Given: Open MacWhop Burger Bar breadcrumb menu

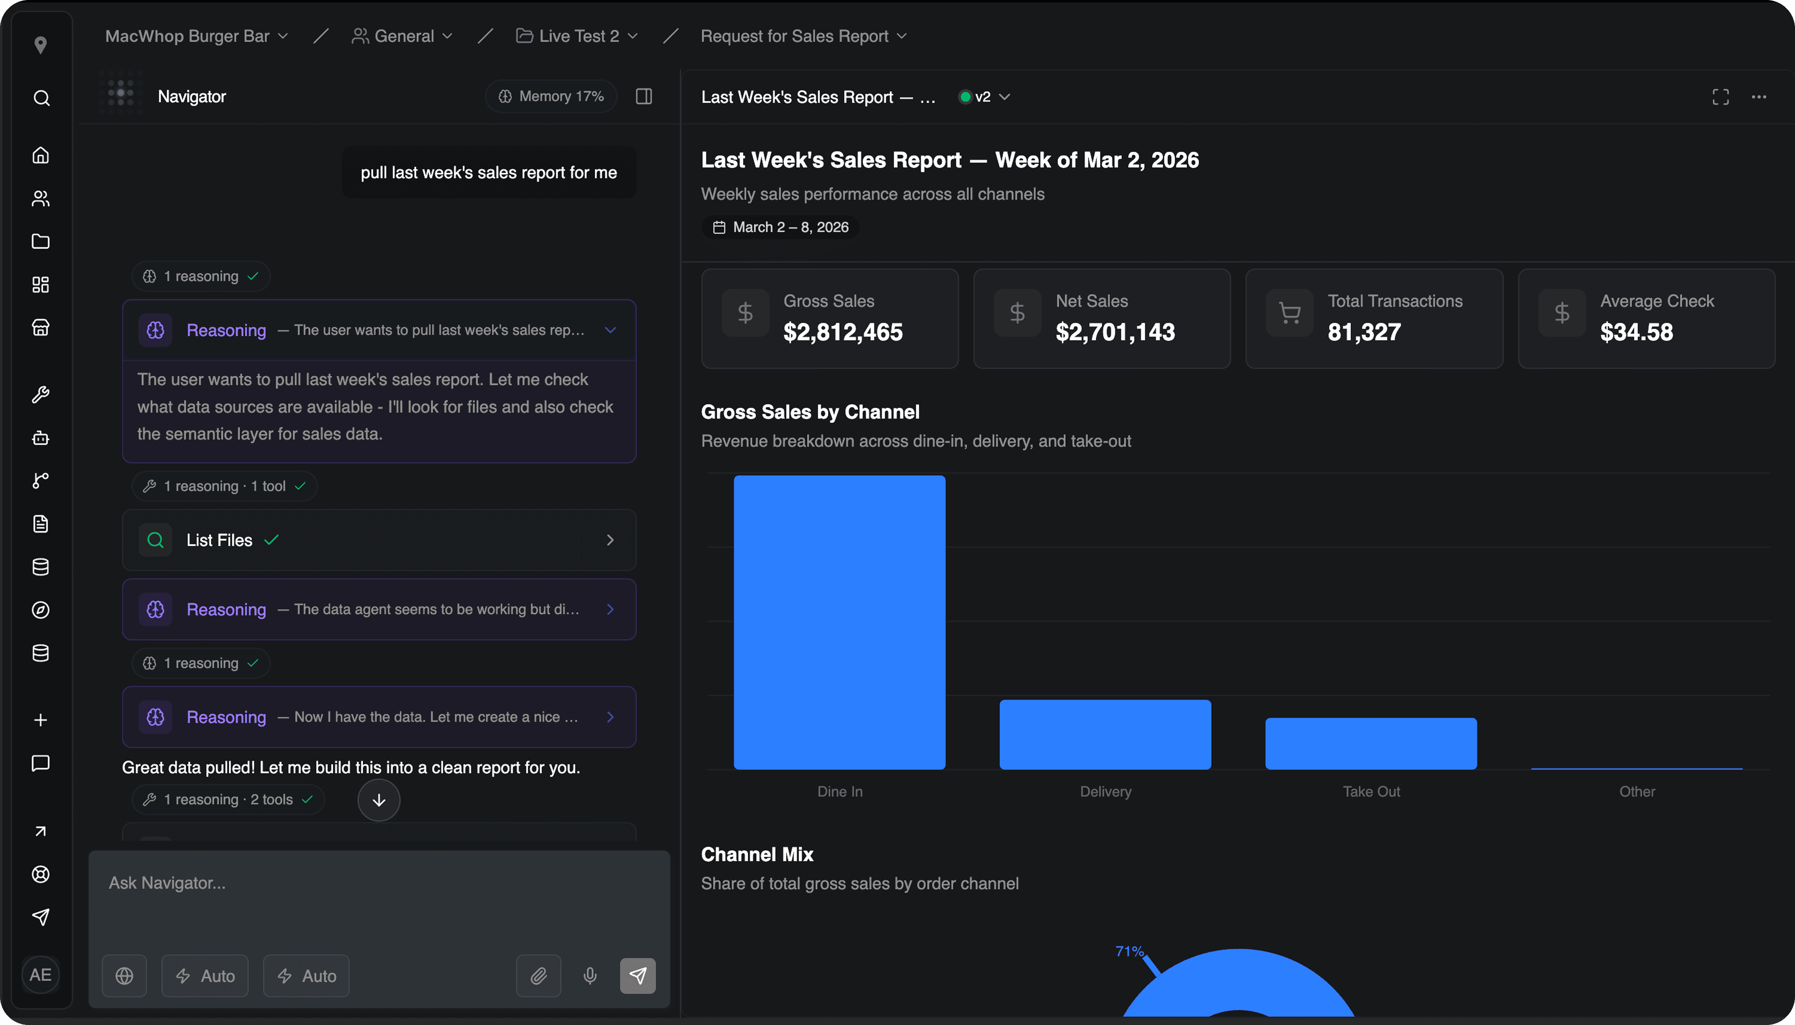Looking at the screenshot, I should click(x=197, y=36).
